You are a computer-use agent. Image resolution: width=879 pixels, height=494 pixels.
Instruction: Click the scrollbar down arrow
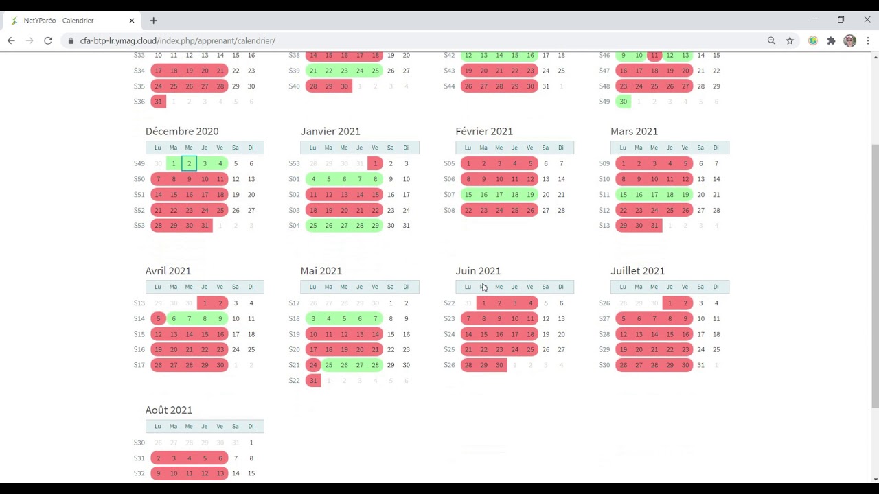coord(875,479)
